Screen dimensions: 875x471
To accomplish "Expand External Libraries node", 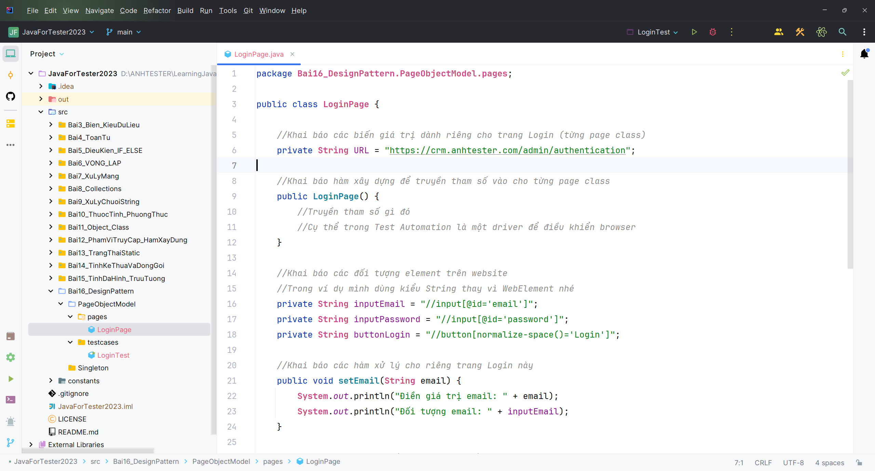I will (31, 444).
